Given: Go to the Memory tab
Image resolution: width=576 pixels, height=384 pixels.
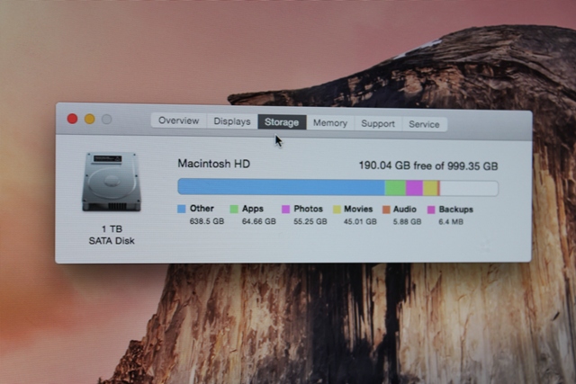Looking at the screenshot, I should [330, 123].
